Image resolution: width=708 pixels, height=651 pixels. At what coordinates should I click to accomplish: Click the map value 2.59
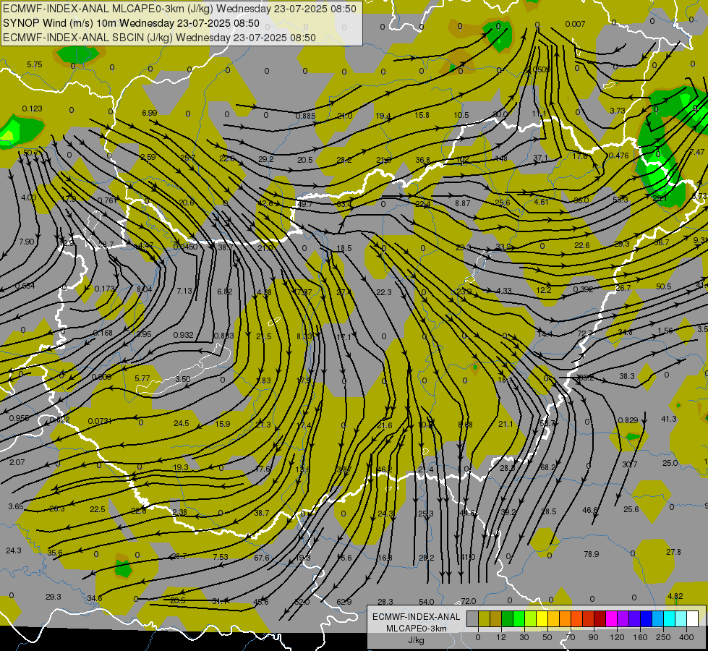[148, 157]
